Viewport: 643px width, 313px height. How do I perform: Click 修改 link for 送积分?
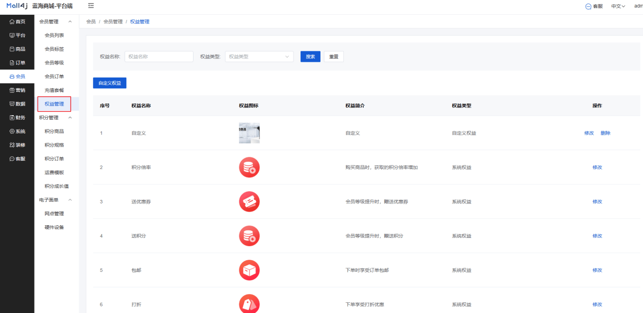click(x=597, y=235)
